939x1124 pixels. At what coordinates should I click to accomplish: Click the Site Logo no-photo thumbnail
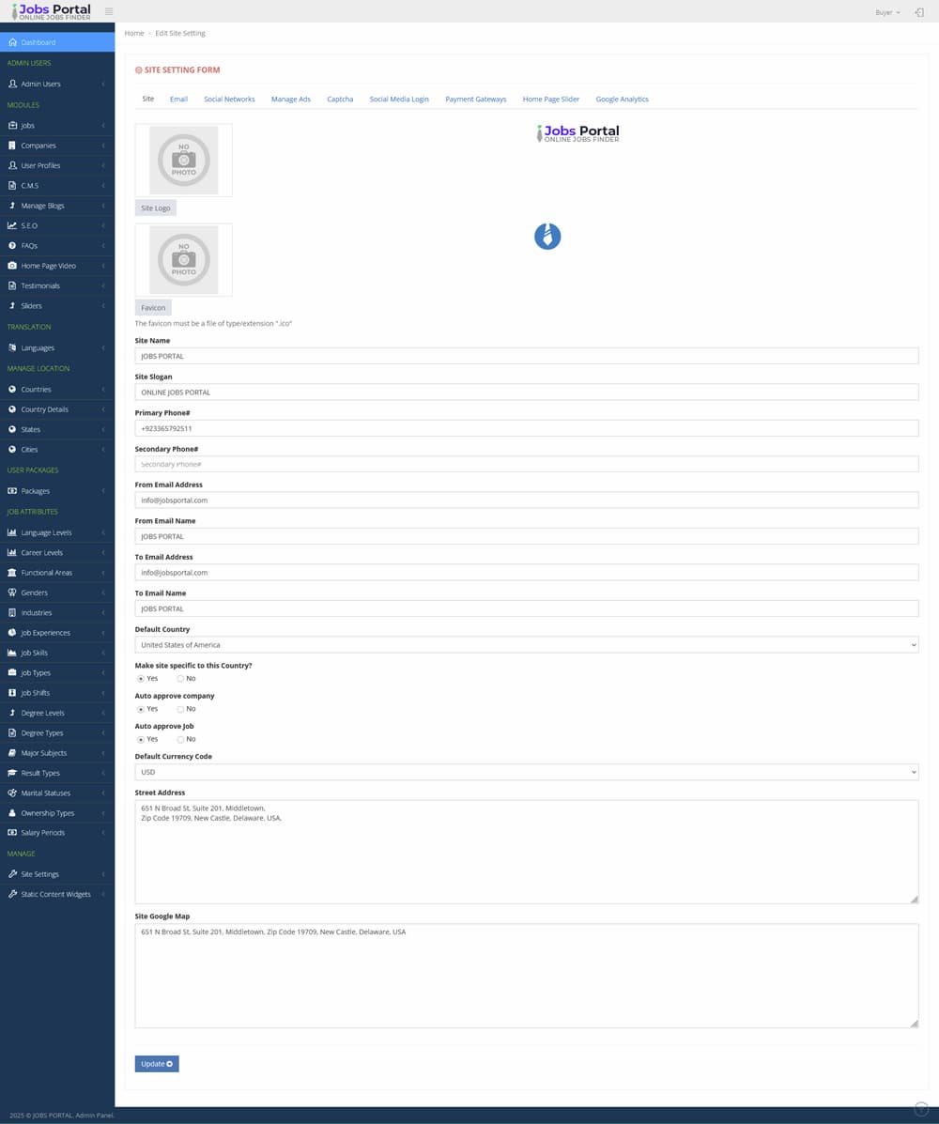[183, 160]
